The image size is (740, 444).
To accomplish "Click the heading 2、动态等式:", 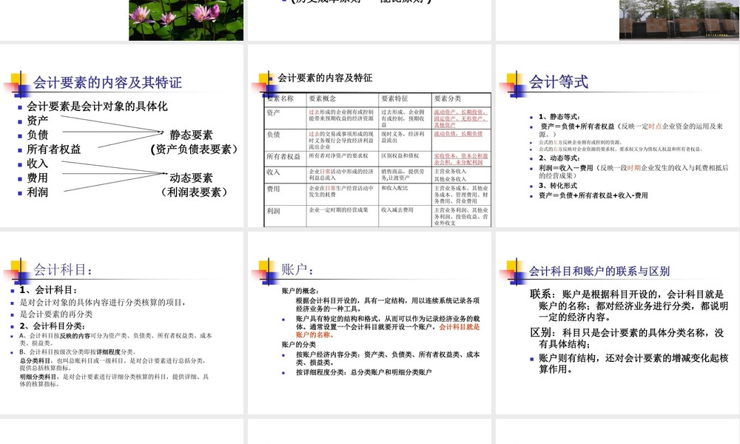I will click(559, 158).
